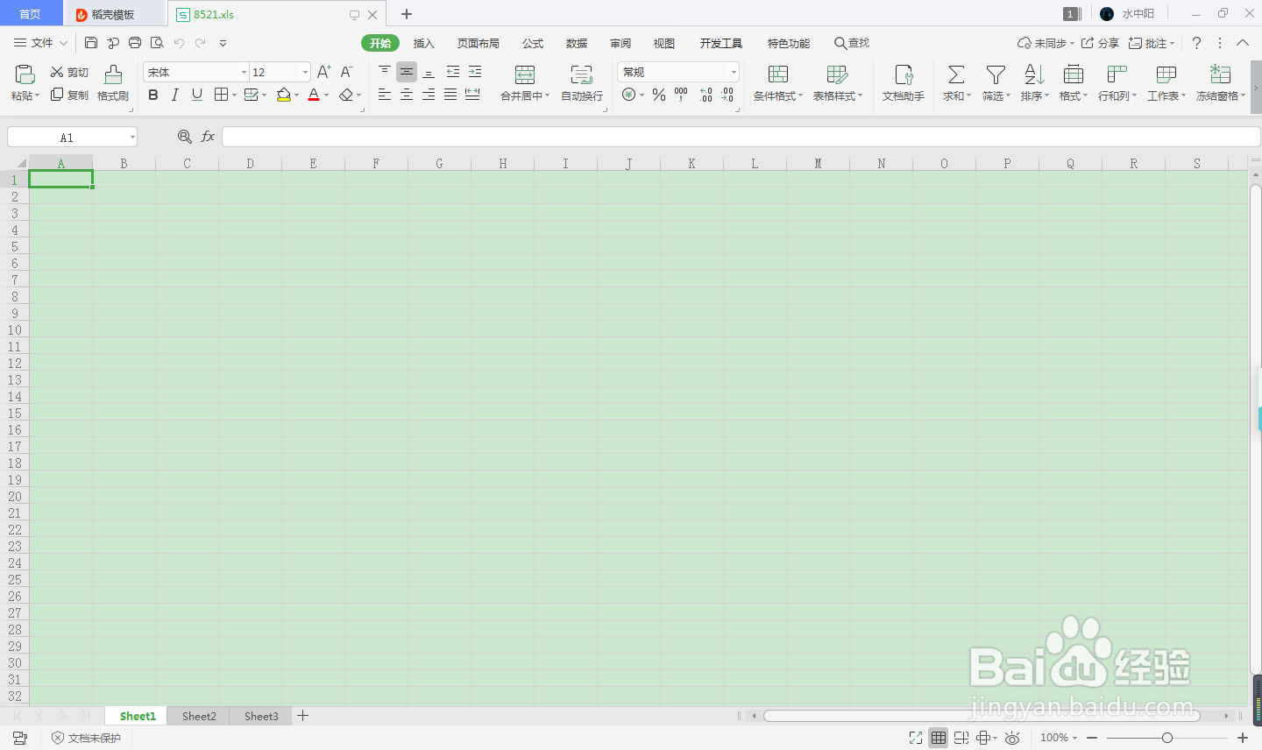Screen dimensions: 1262x750
Task: Click the Wrap Text icon
Action: tap(582, 75)
